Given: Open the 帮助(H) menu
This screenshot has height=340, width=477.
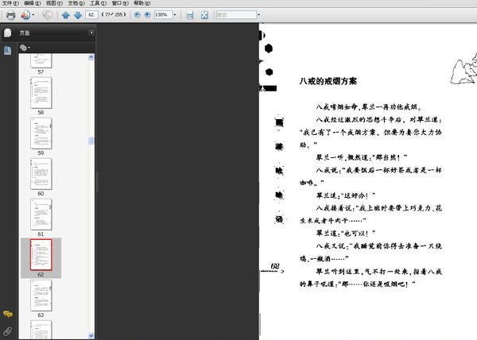Looking at the screenshot, I should pos(142,3).
